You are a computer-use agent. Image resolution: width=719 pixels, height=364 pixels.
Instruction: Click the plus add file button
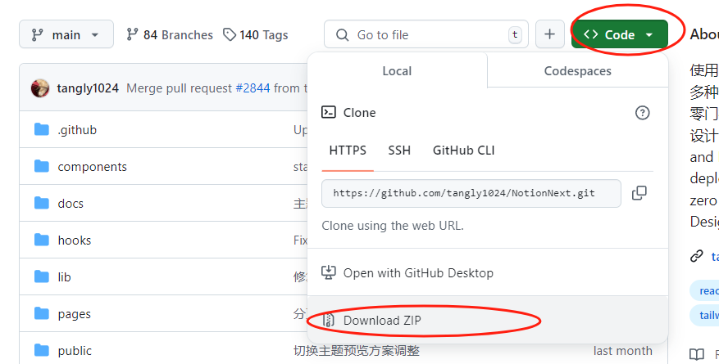click(550, 34)
